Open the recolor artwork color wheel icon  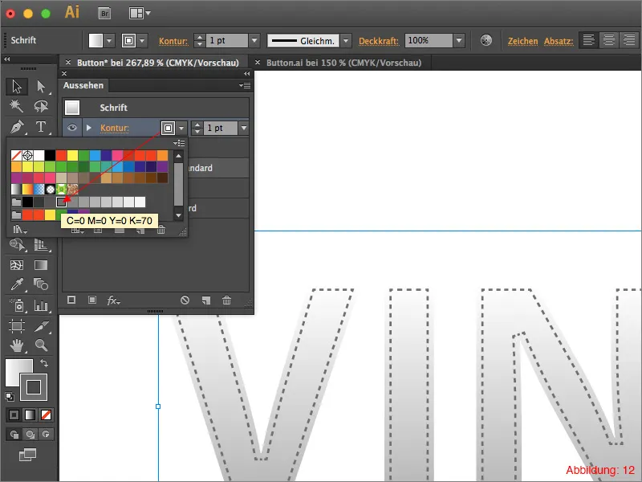486,40
